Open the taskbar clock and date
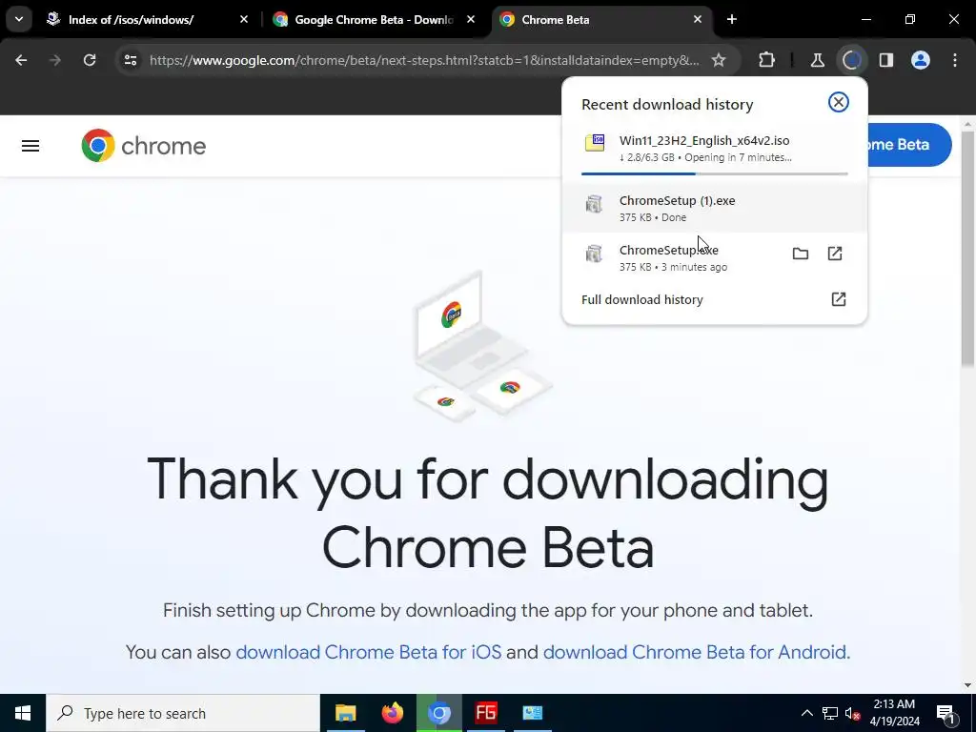This screenshot has width=976, height=732. [894, 713]
